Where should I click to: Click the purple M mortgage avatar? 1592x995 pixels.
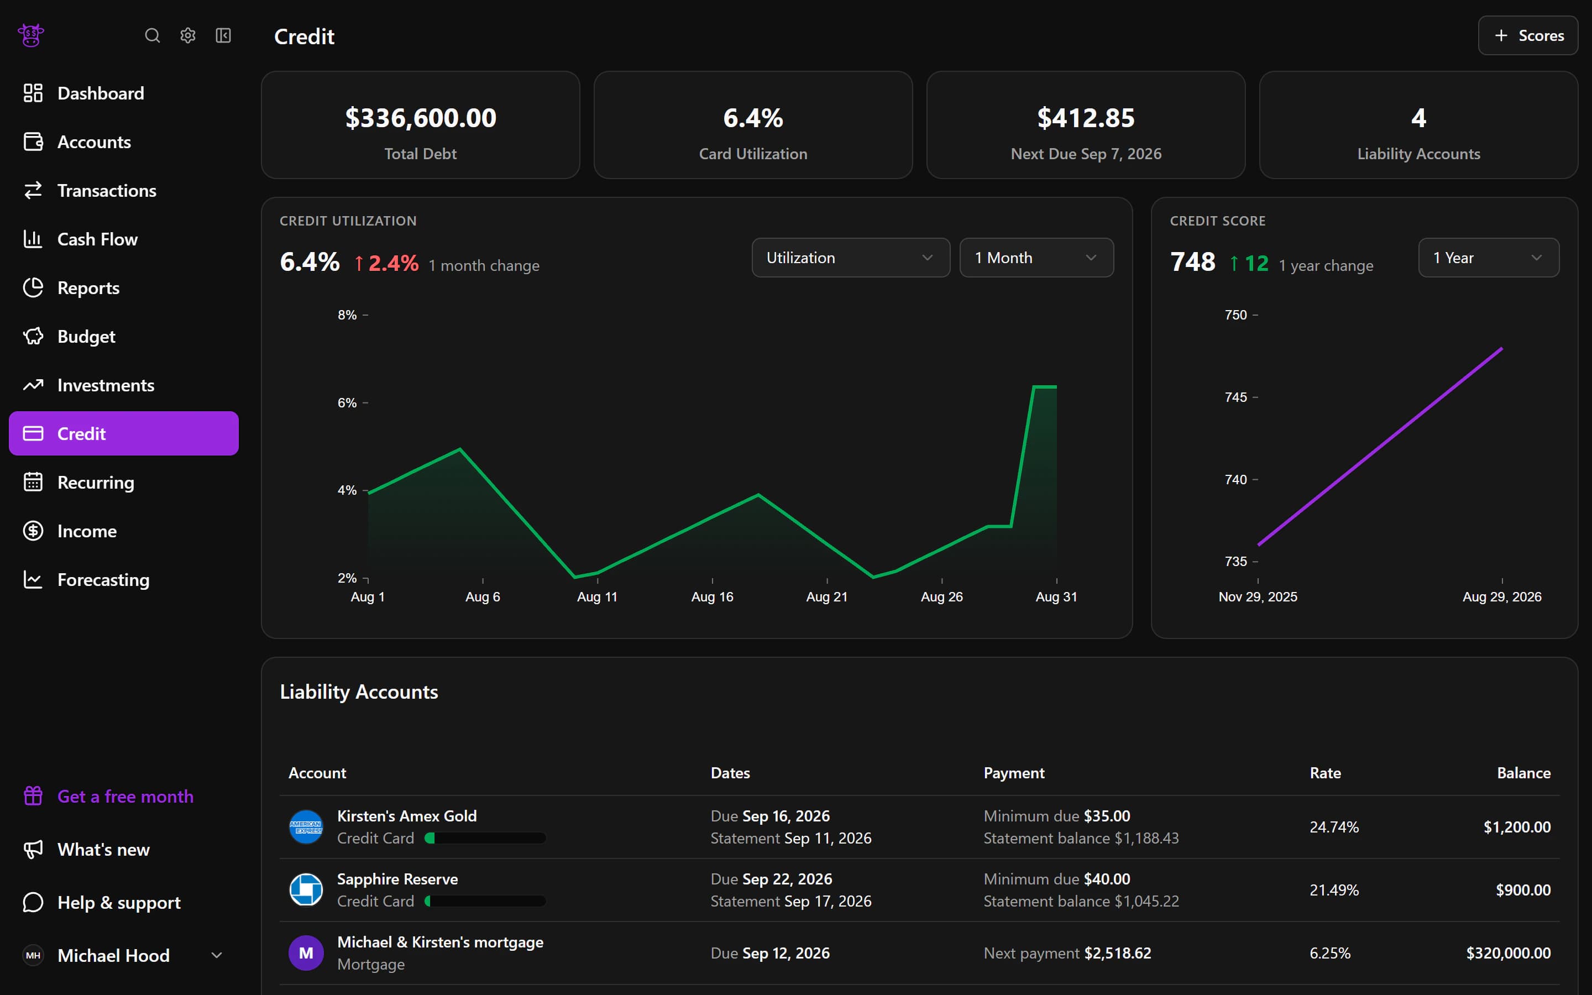click(306, 954)
